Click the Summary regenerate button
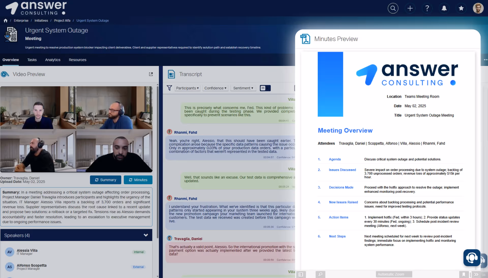488x278 pixels. pyautogui.click(x=105, y=180)
